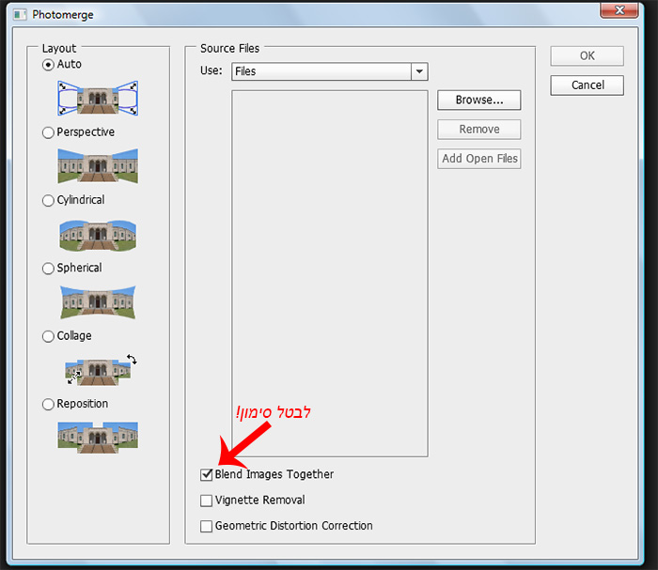Viewport: 658px width, 570px height.
Task: Turn on Geometric Distortion Correction
Action: tap(207, 527)
